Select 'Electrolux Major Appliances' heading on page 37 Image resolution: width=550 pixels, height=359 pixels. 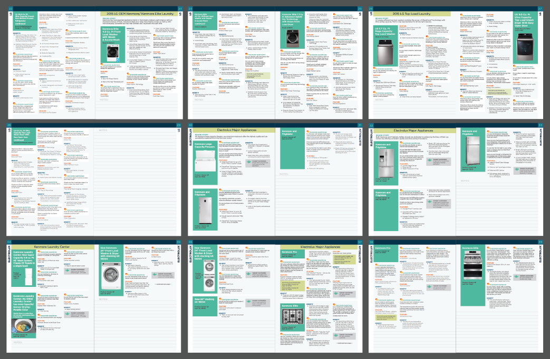(x=320, y=247)
